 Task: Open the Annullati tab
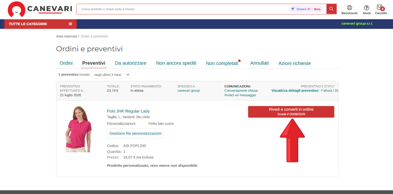click(259, 63)
